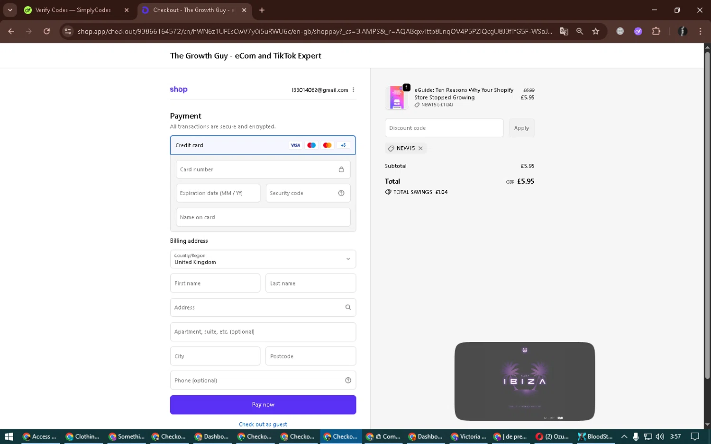711x444 pixels.
Task: Show hidden system tray icons
Action: (624, 436)
